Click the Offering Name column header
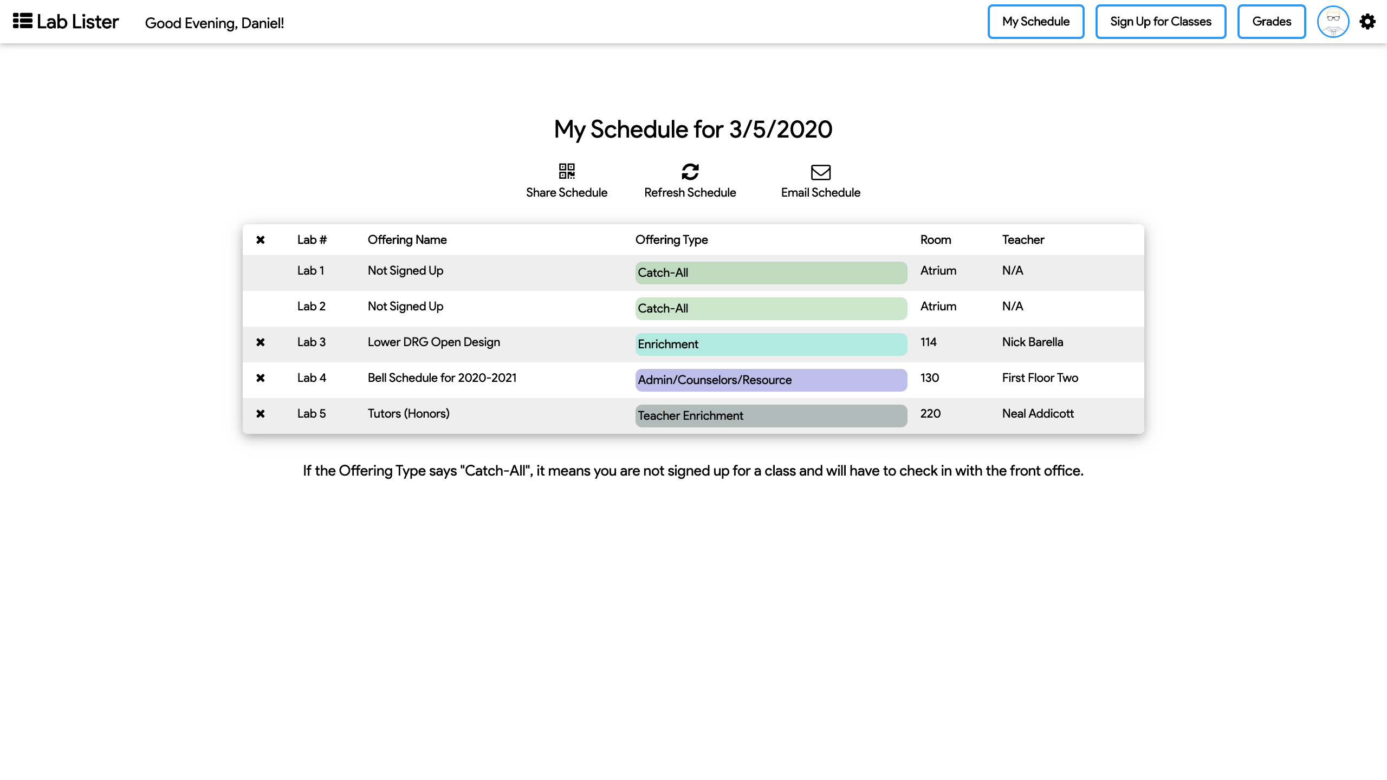Viewport: 1387px width, 780px height. 407,240
